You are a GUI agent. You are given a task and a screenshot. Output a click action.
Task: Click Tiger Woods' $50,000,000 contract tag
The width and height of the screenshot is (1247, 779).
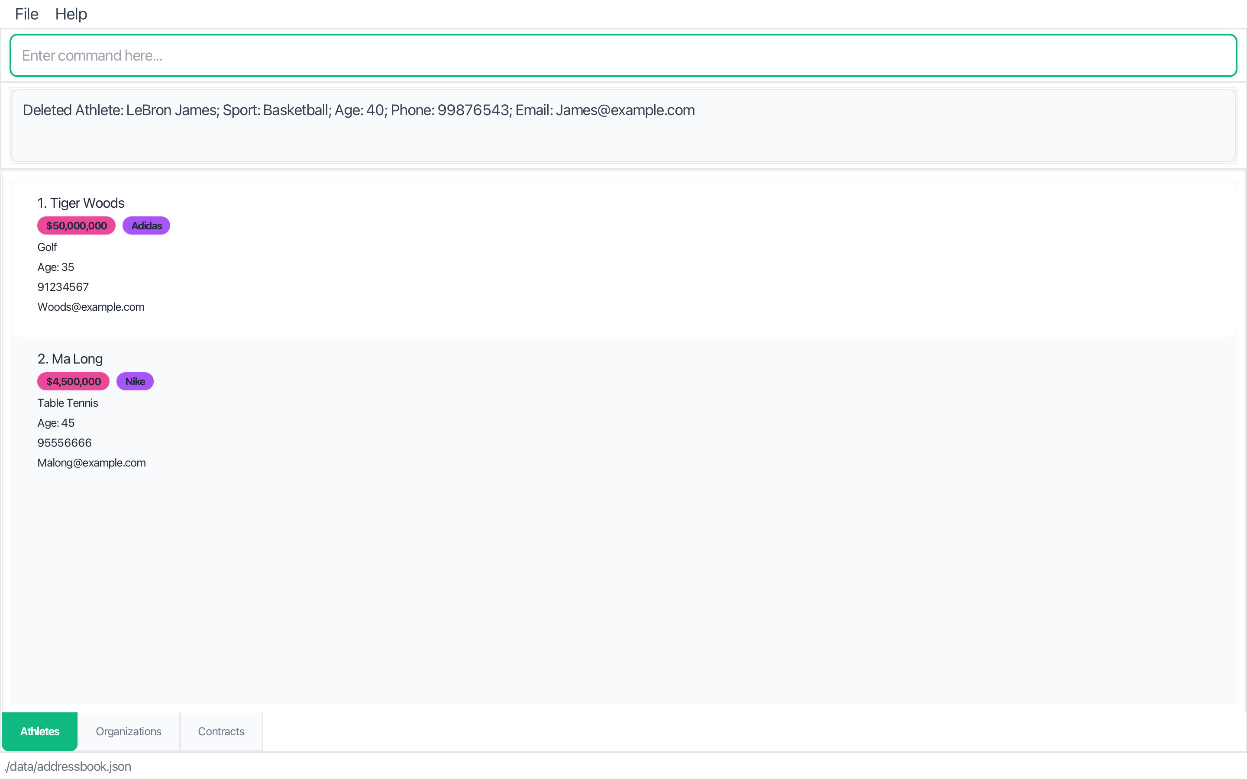click(x=76, y=225)
